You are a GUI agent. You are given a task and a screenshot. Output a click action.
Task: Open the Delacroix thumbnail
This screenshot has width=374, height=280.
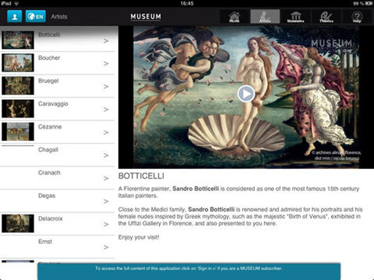point(18,223)
